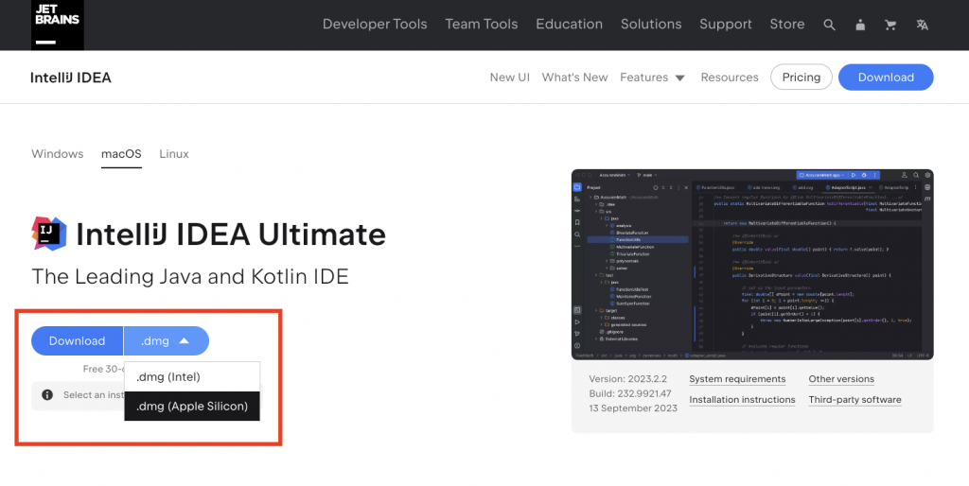Open Installation instructions link

click(742, 400)
